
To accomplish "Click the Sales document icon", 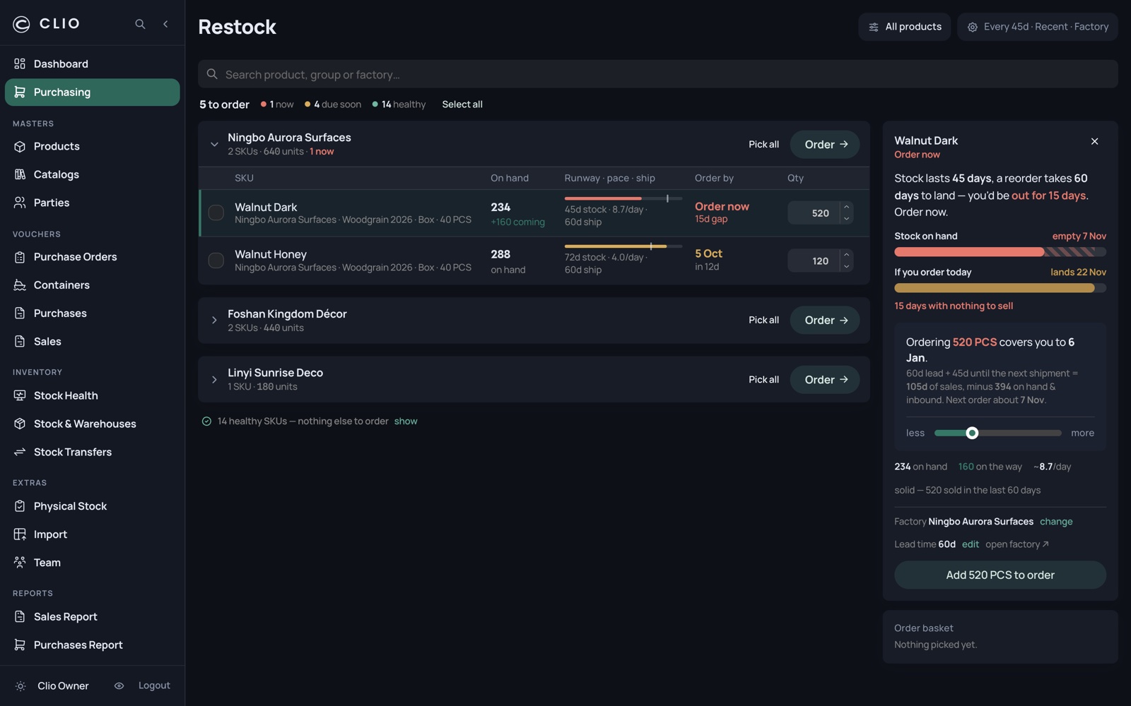I will click(x=20, y=342).
